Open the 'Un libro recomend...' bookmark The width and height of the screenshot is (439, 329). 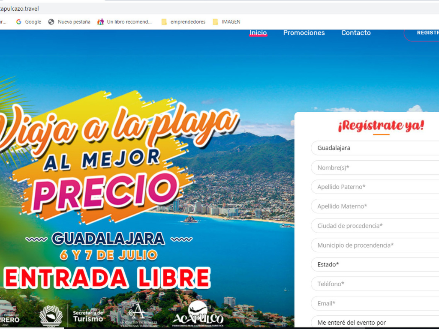pos(124,22)
